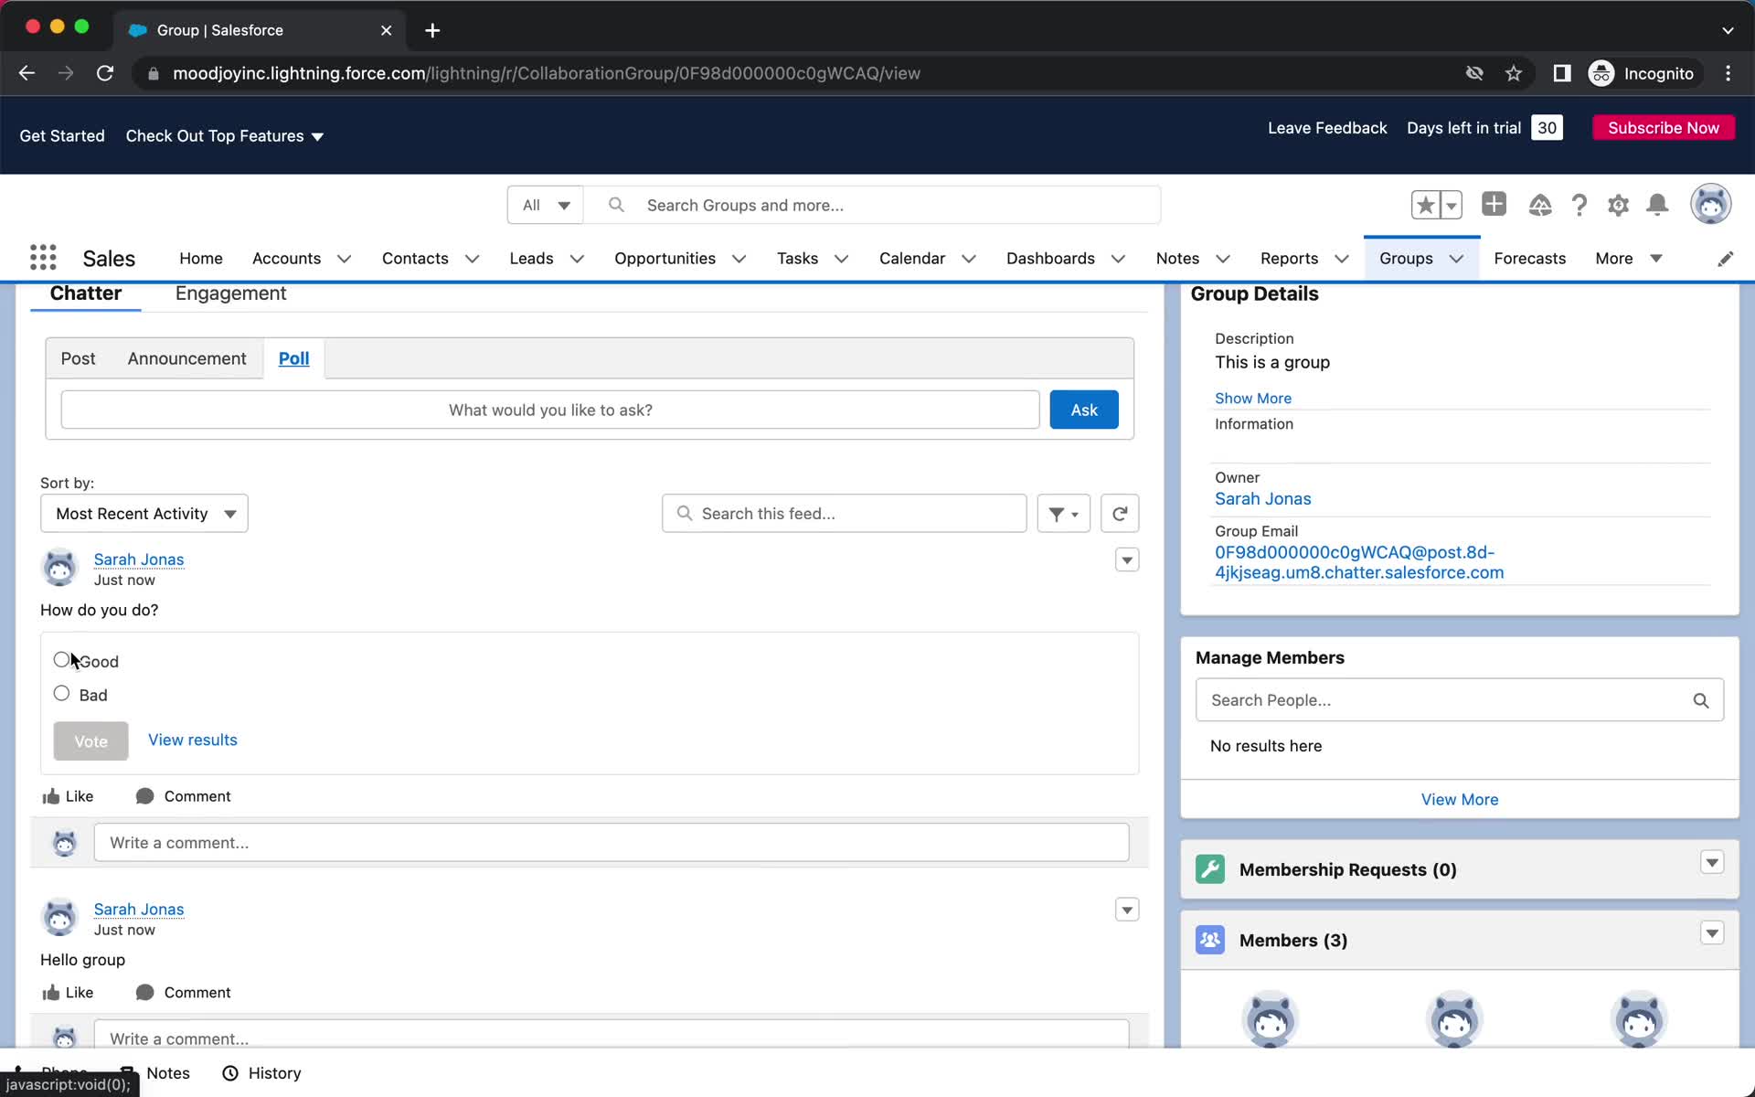
Task: Click the search icon in Manage Members
Action: click(x=1700, y=700)
